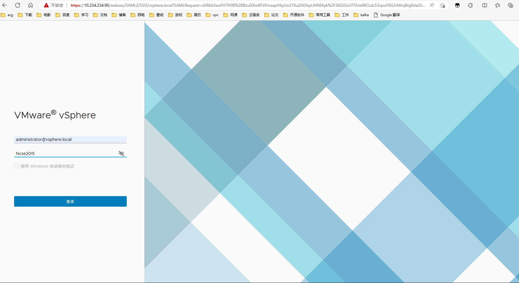The height and width of the screenshot is (283, 519).
Task: Open read aloud icon in address bar
Action: [x=432, y=5]
